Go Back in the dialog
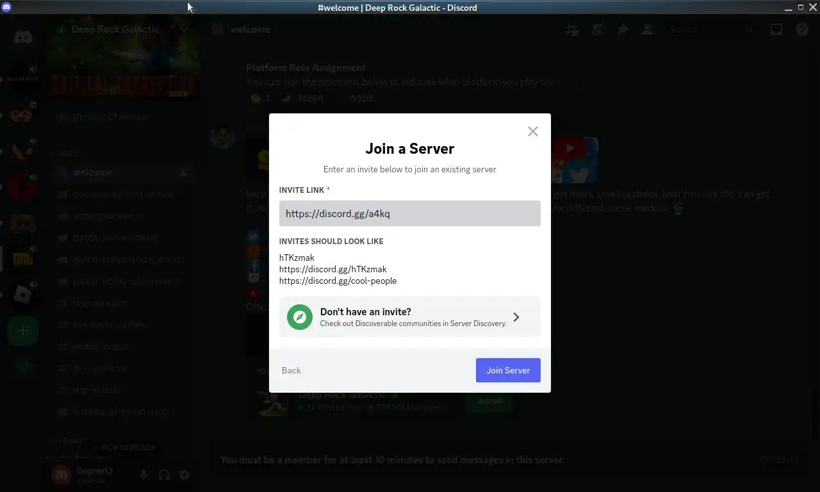The height and width of the screenshot is (492, 820). pyautogui.click(x=291, y=370)
